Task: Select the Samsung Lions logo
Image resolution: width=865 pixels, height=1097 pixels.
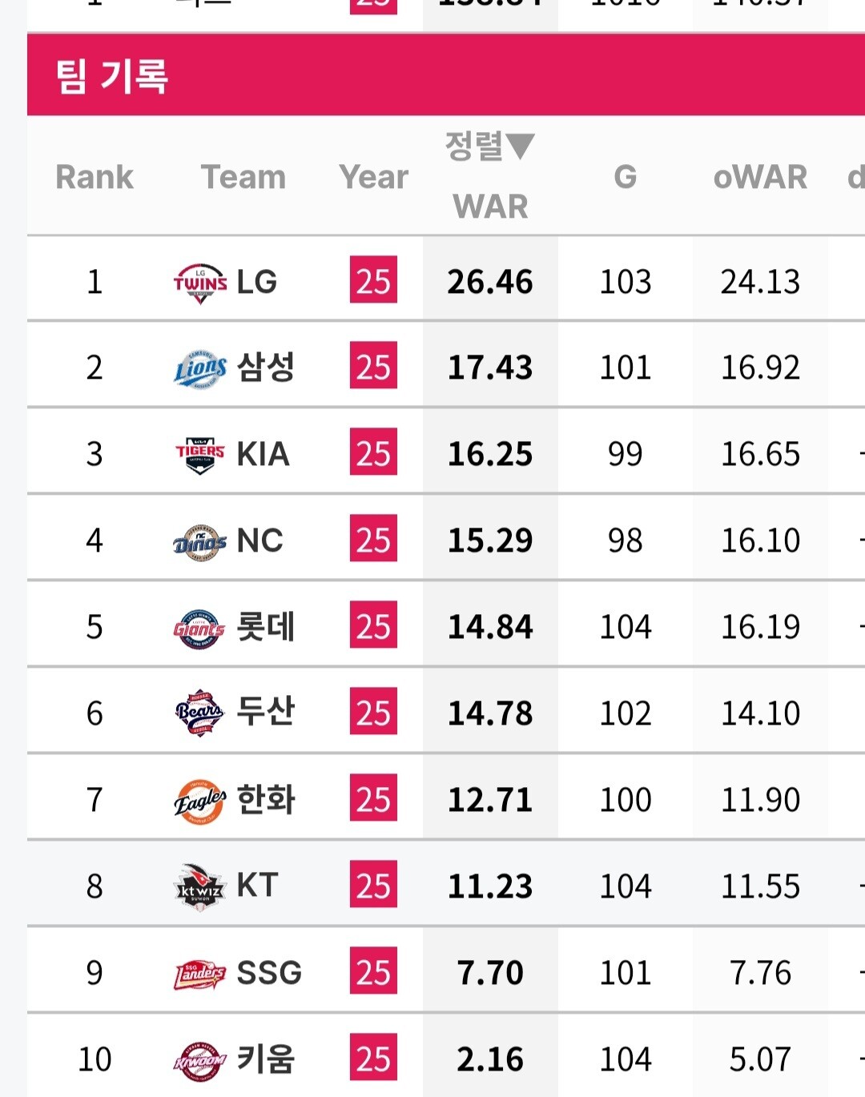Action: coord(200,368)
